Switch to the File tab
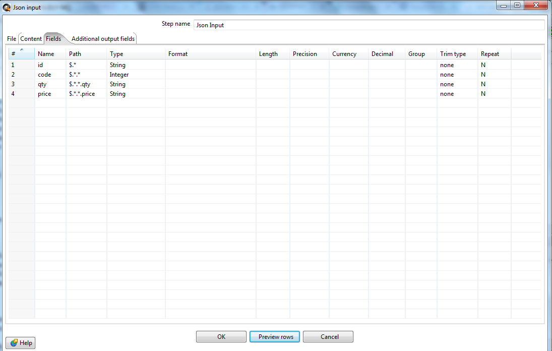The image size is (552, 351). (x=12, y=39)
